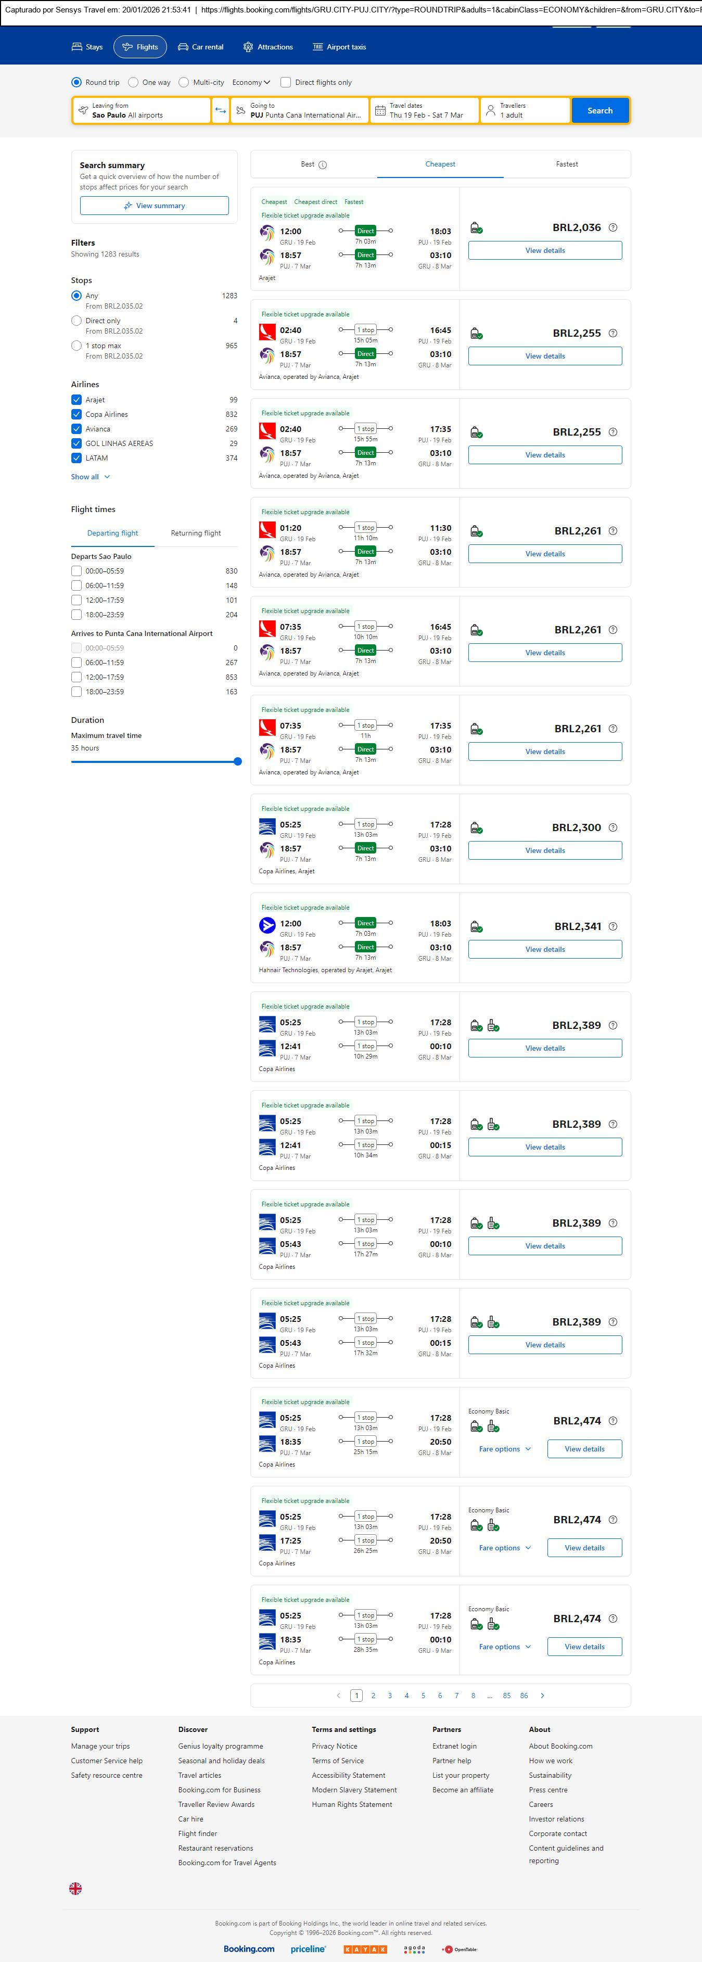Click the Airport taxis icon in the header
Image resolution: width=702 pixels, height=1962 pixels.
coord(317,47)
